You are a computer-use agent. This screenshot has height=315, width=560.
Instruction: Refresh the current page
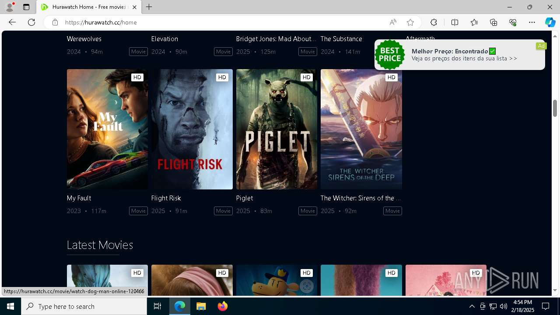pos(31,22)
